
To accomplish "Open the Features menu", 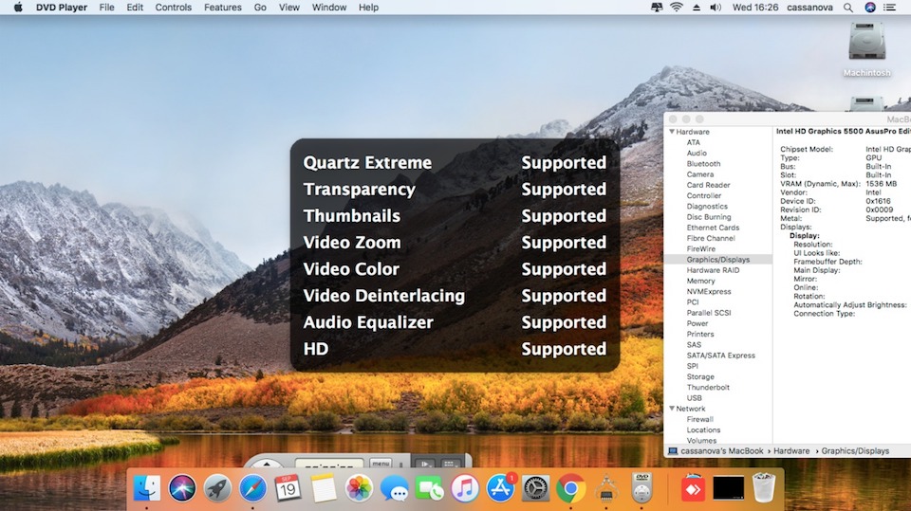I will 222,8.
